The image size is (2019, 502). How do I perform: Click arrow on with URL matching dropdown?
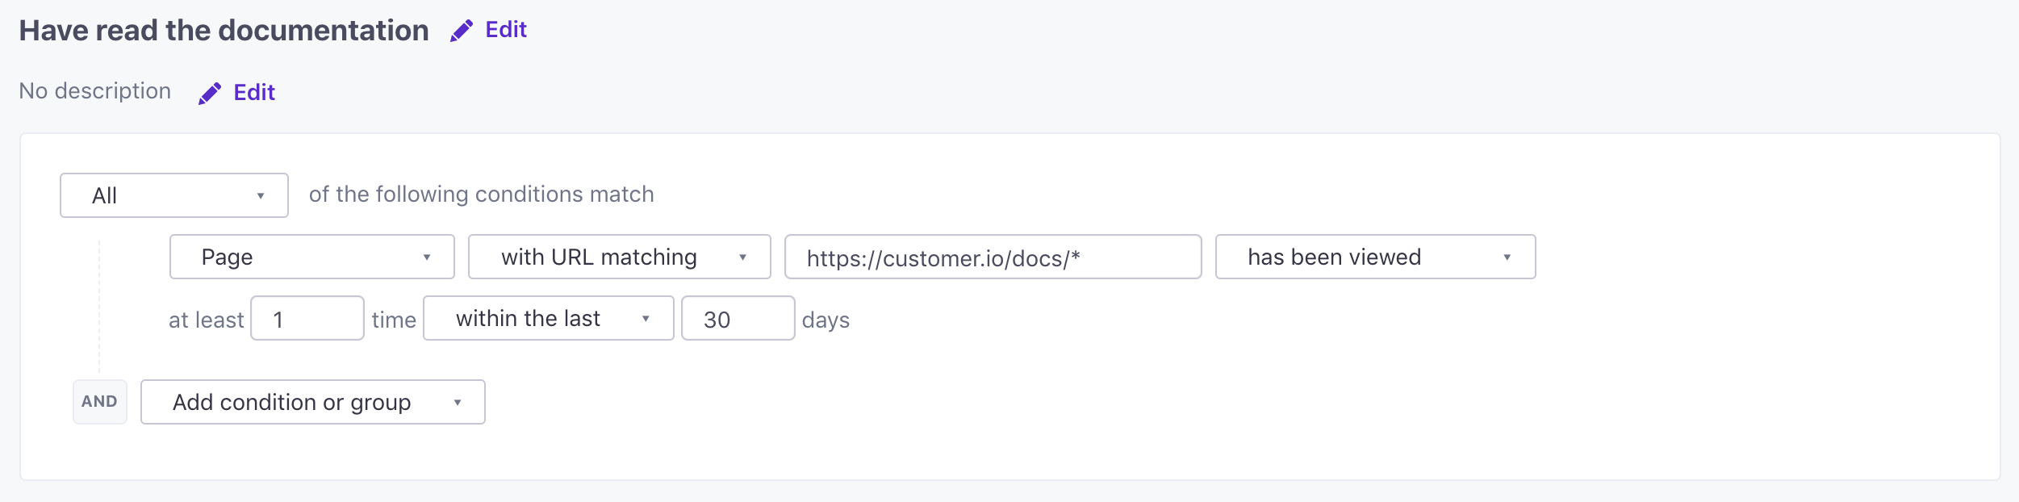743,257
